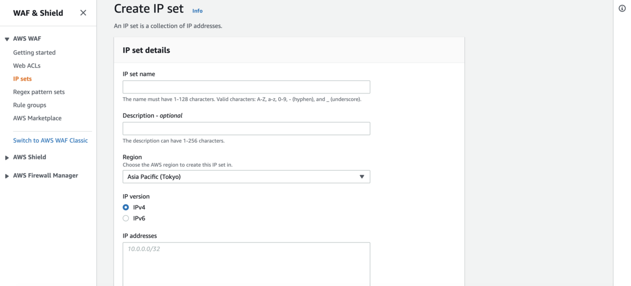The width and height of the screenshot is (631, 286).
Task: Click the AWS WAF sidebar heading
Action: coord(27,39)
